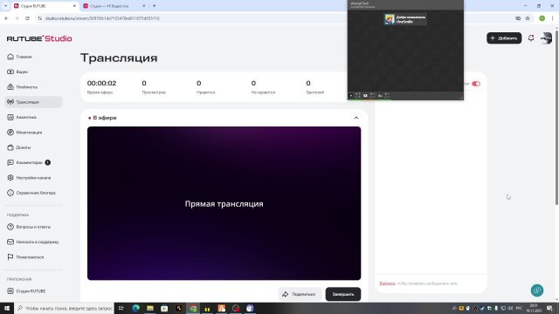Collapse the В эфире section chevron
The width and height of the screenshot is (559, 314).
click(x=356, y=118)
